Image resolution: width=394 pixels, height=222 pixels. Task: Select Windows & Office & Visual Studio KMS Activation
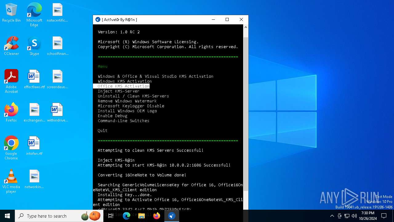(x=155, y=76)
